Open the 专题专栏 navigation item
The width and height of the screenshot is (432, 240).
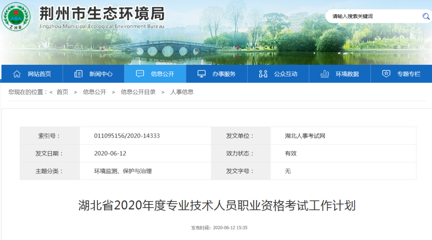[x=409, y=74]
